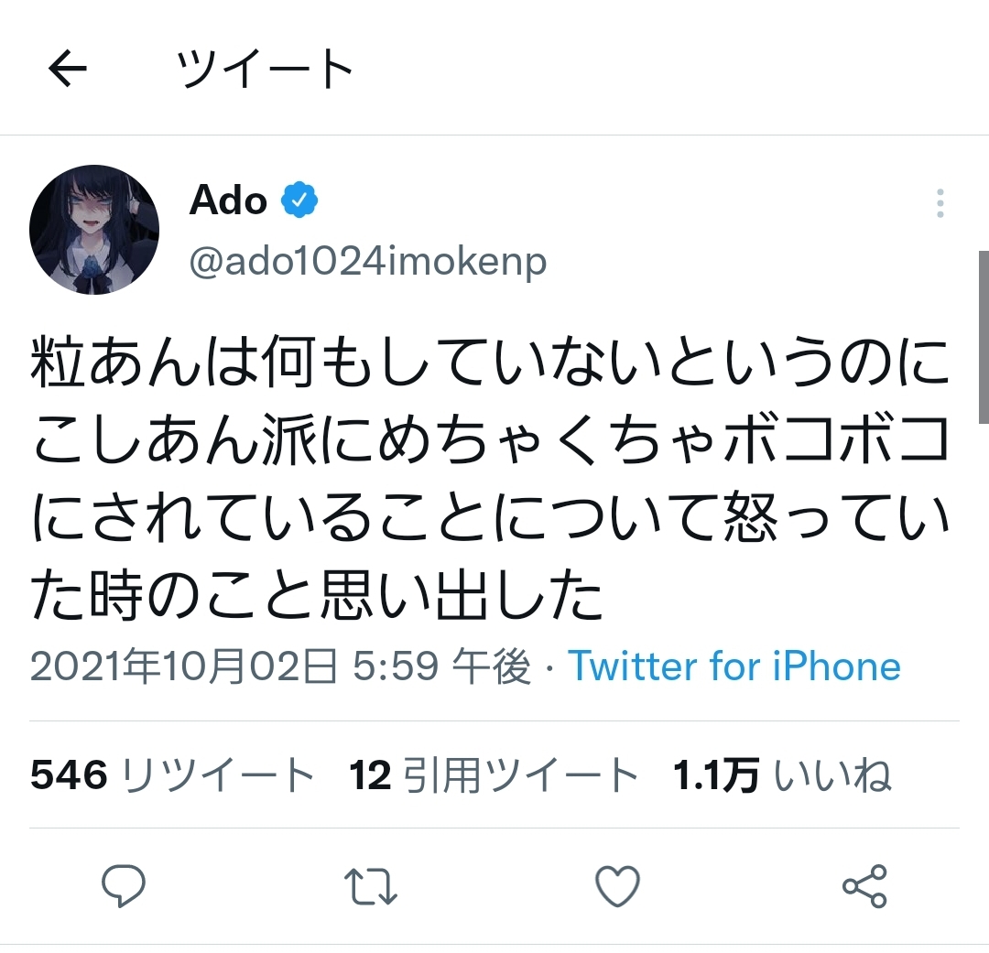Tap the reply speech bubble icon

[124, 885]
